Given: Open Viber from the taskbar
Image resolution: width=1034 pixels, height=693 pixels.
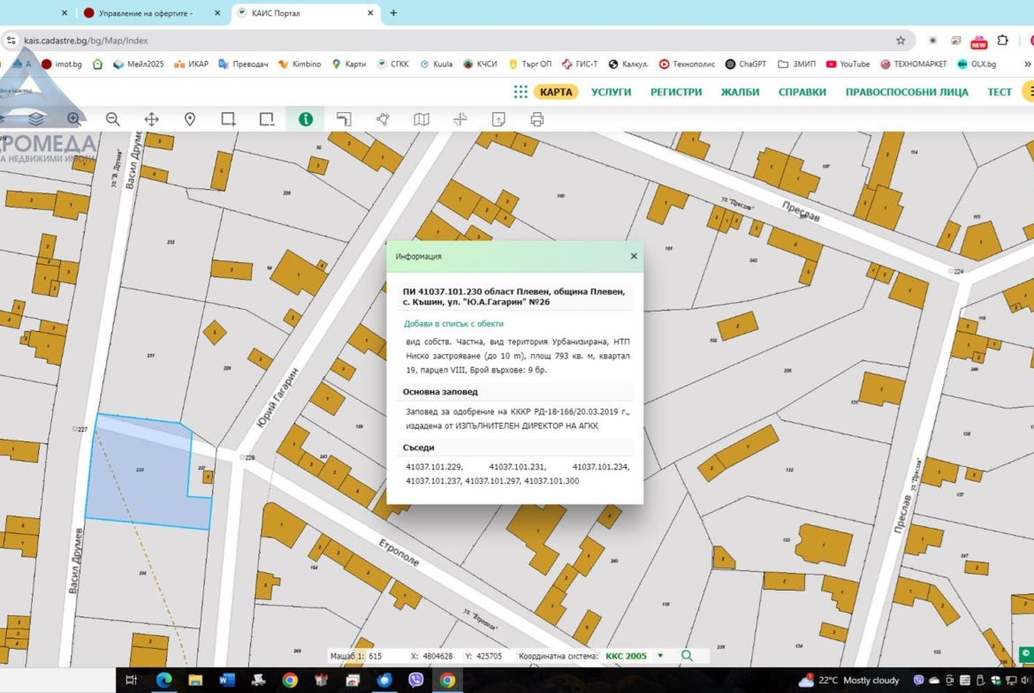Looking at the screenshot, I should coord(415,680).
